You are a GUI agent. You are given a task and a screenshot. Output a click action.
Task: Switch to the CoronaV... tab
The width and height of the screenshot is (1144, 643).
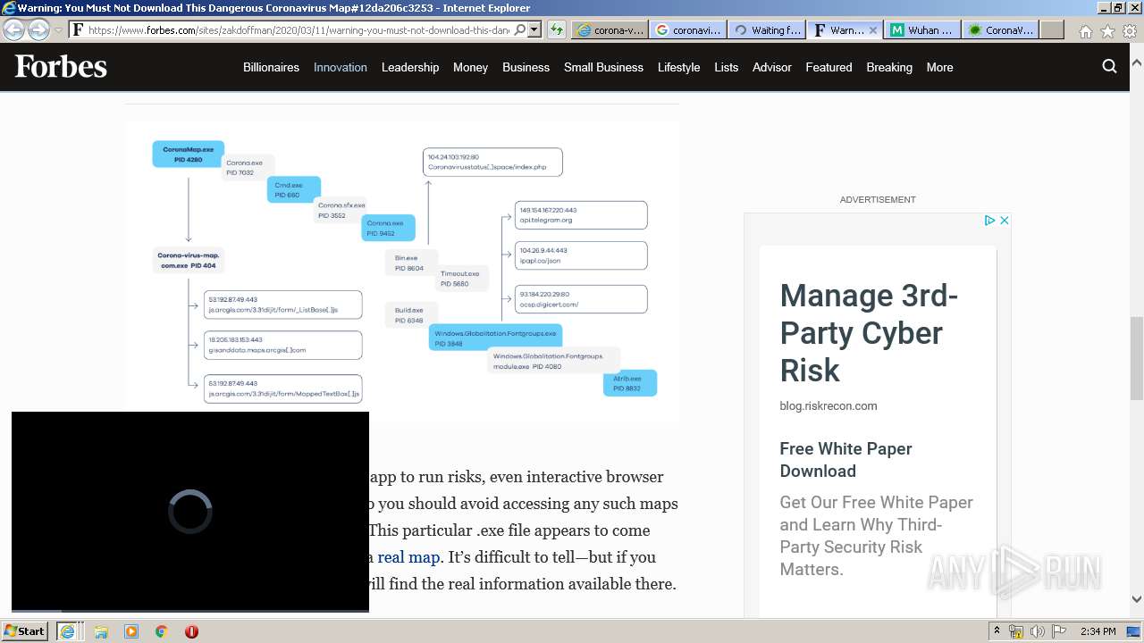coord(1001,29)
